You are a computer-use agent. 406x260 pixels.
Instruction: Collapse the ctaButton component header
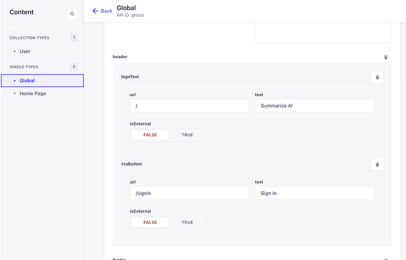pyautogui.click(x=131, y=164)
